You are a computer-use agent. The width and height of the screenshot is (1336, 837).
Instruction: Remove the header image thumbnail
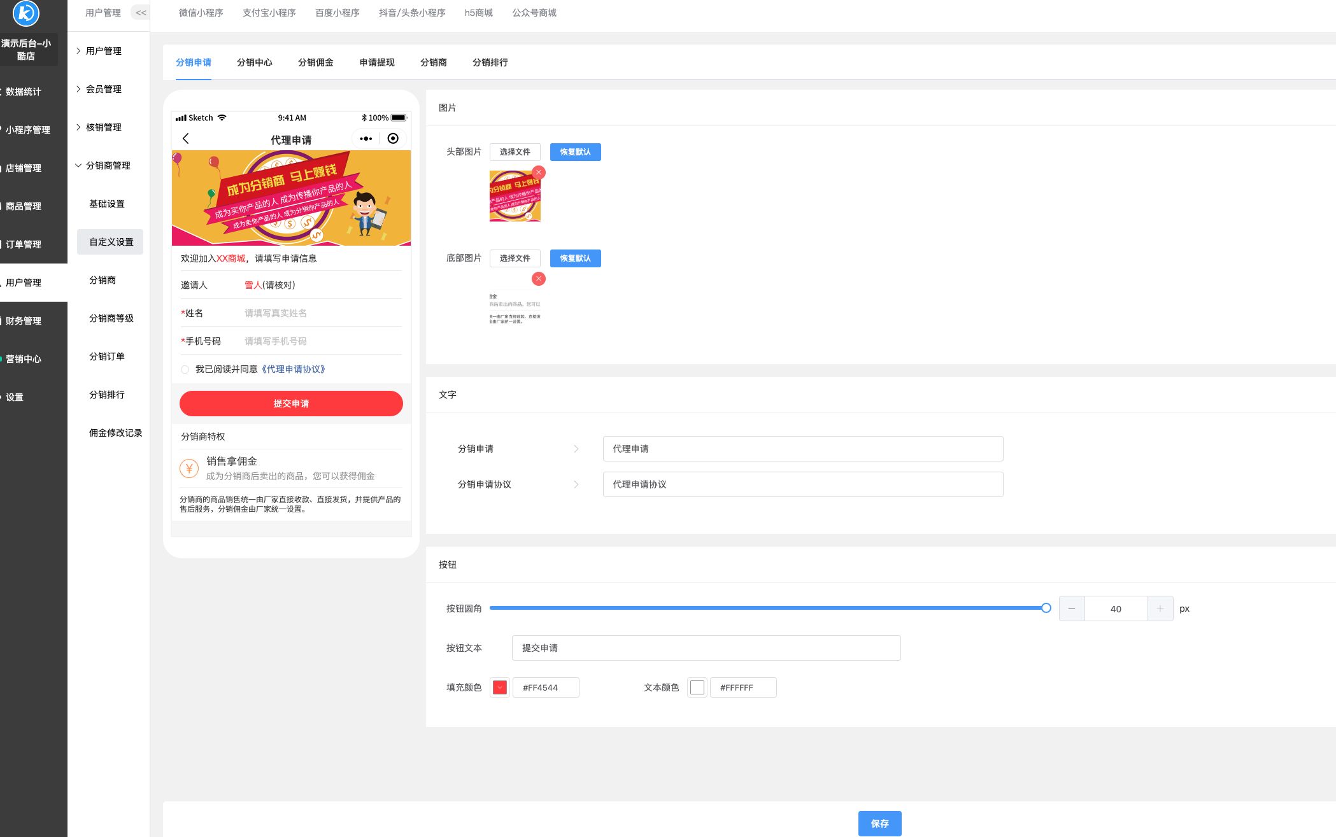point(539,172)
